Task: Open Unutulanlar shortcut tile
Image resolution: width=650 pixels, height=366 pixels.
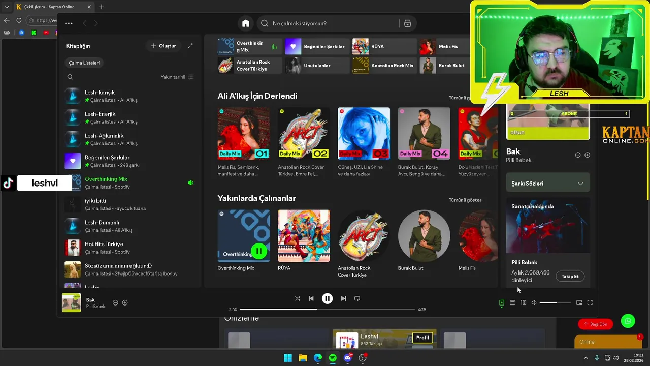Action: pyautogui.click(x=317, y=65)
